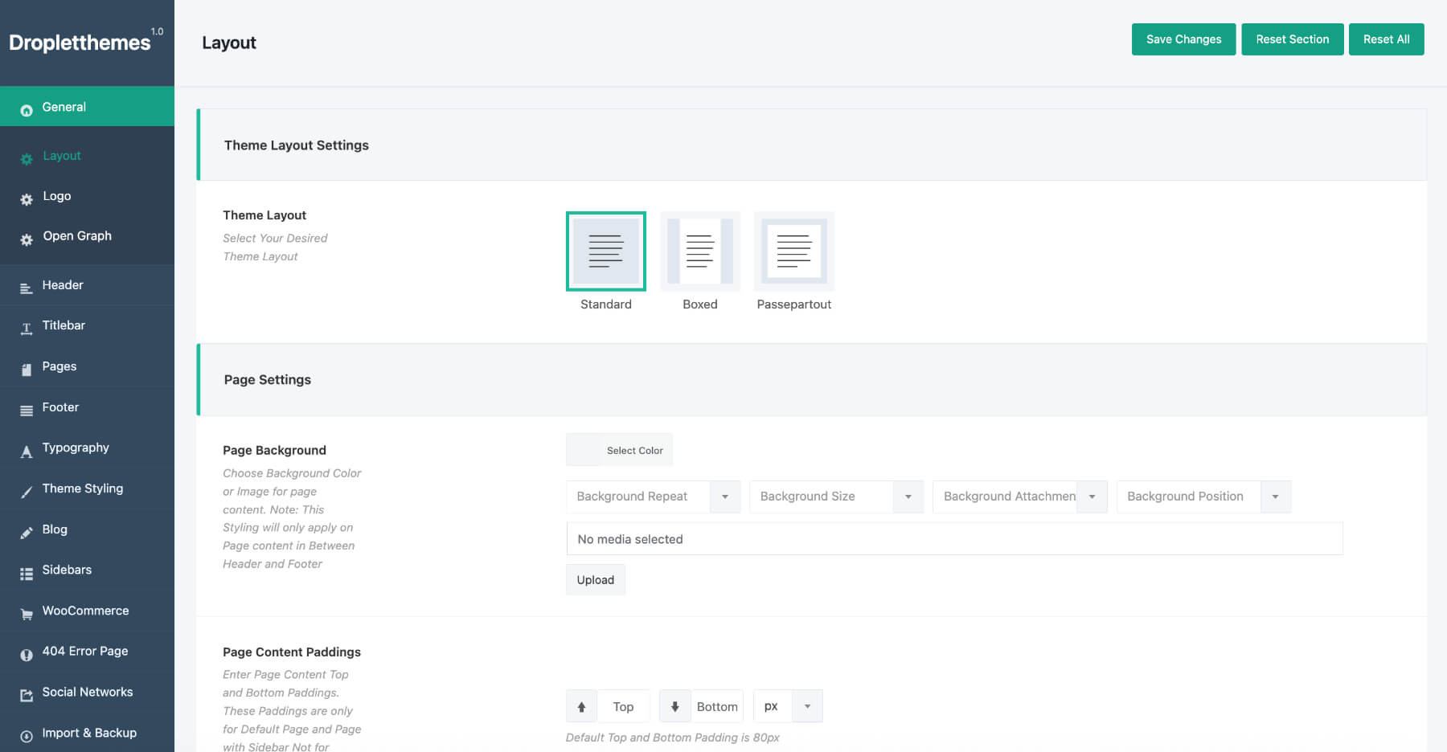Pick the Passepartout theme layout
1447x752 pixels.
pos(793,251)
